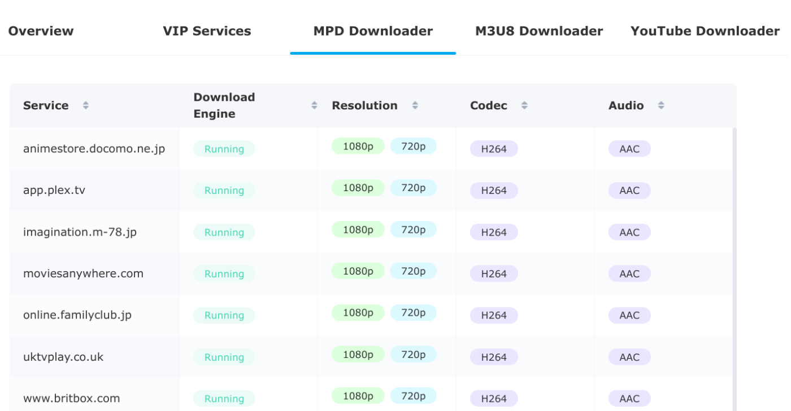The image size is (791, 411).
Task: Click H264 codec tag for animestore.docomo.ne.jp
Action: 494,149
